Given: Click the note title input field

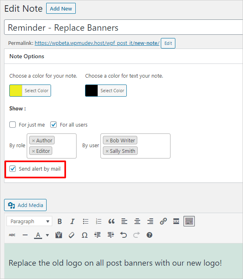Looking at the screenshot, I should click(124, 27).
